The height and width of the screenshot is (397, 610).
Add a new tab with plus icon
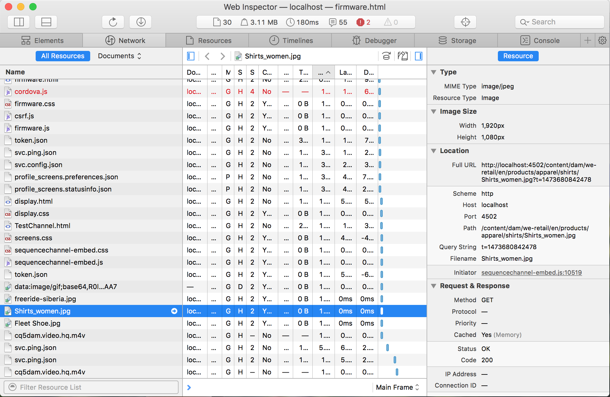(x=588, y=40)
